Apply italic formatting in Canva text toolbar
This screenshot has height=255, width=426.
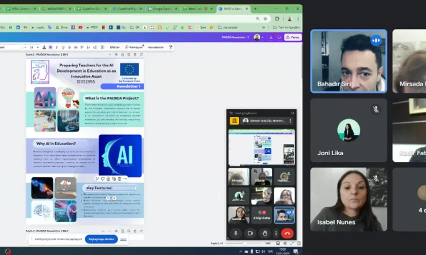(x=56, y=47)
